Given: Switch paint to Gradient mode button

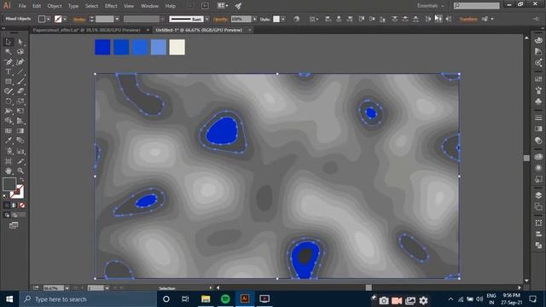Looking at the screenshot, I should click(x=15, y=206).
